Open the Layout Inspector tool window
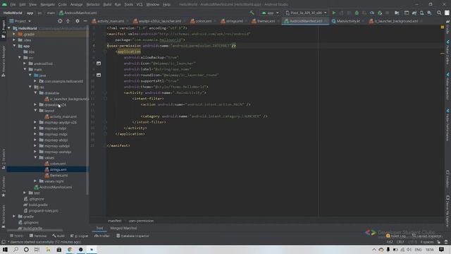Image resolution: width=451 pixels, height=254 pixels. point(427,236)
